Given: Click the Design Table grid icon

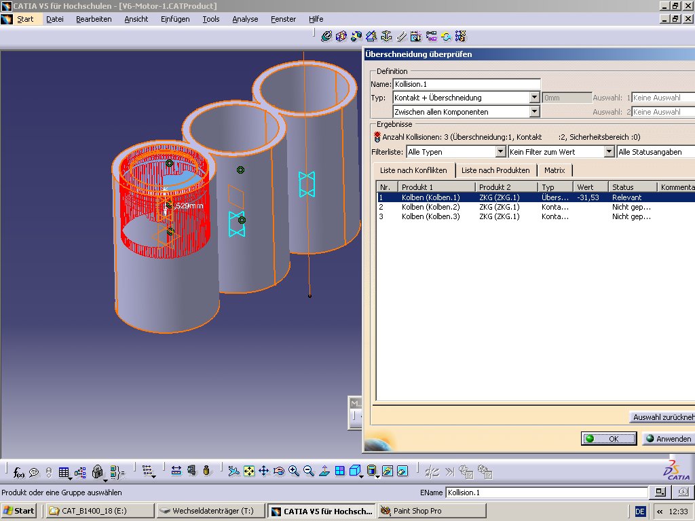Looking at the screenshot, I should [x=64, y=472].
